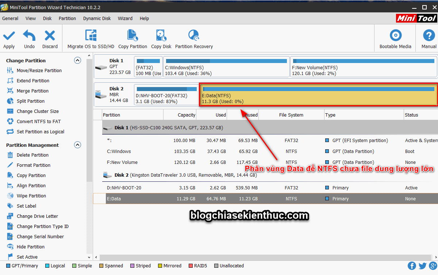Open the Manual help icon
The image size is (438, 275).
click(429, 35)
